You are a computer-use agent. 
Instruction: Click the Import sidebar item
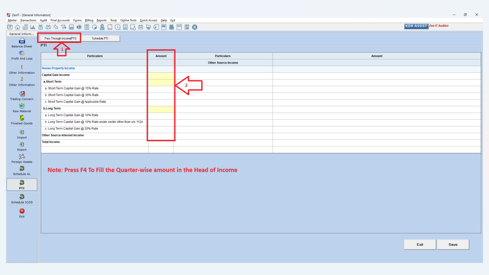(22, 134)
